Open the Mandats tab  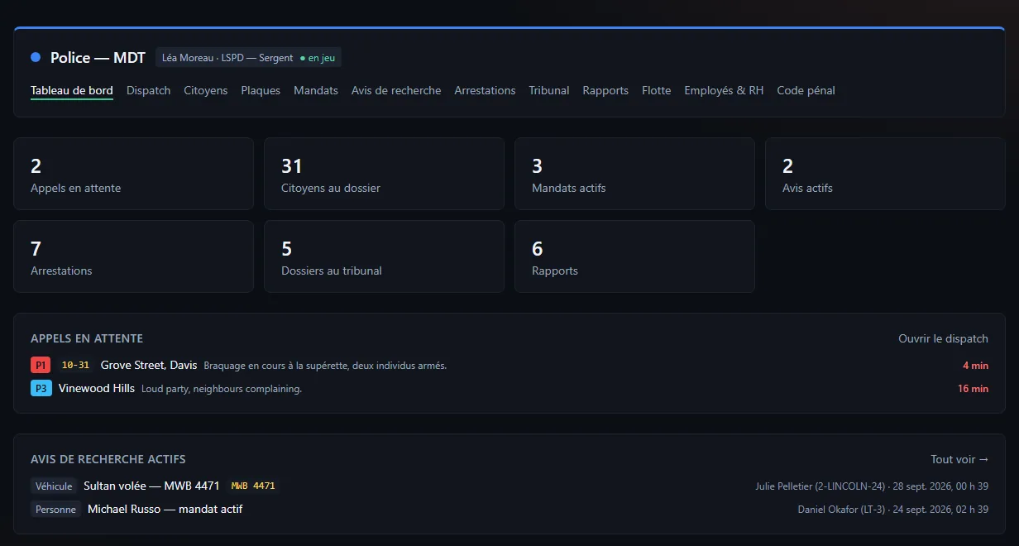click(316, 90)
